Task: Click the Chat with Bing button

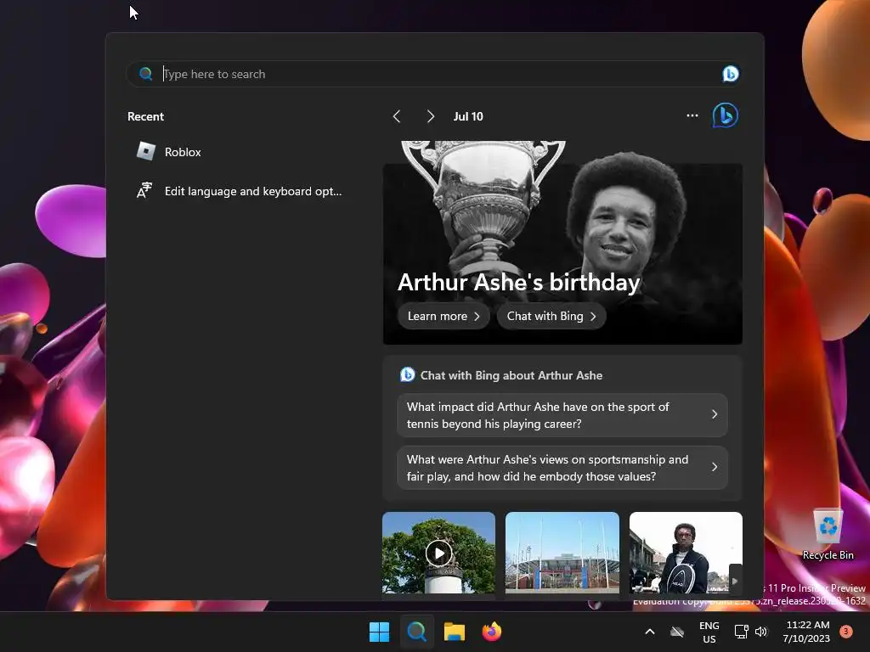Action: 551,316
